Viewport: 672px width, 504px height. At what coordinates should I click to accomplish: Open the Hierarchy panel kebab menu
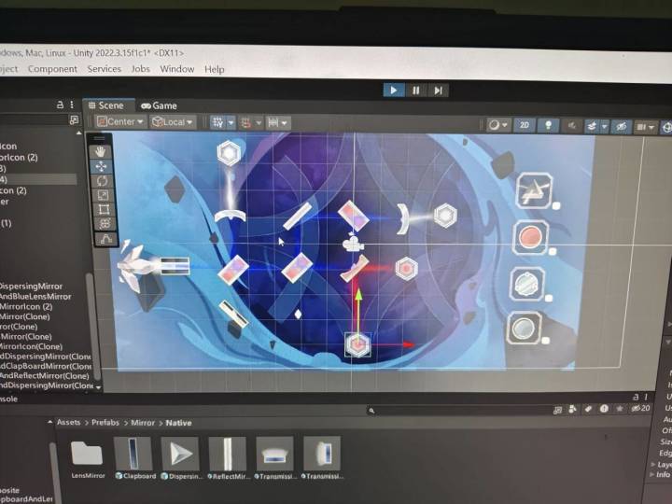coord(72,105)
